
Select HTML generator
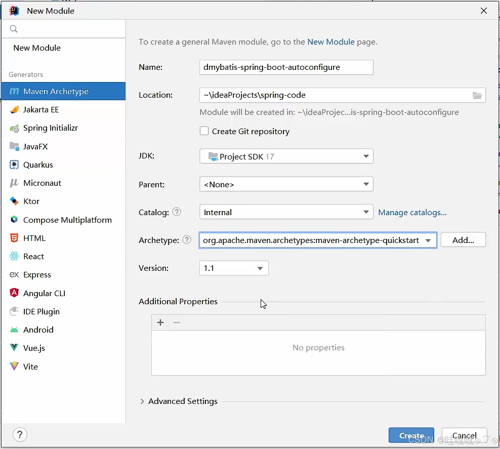click(x=63, y=238)
